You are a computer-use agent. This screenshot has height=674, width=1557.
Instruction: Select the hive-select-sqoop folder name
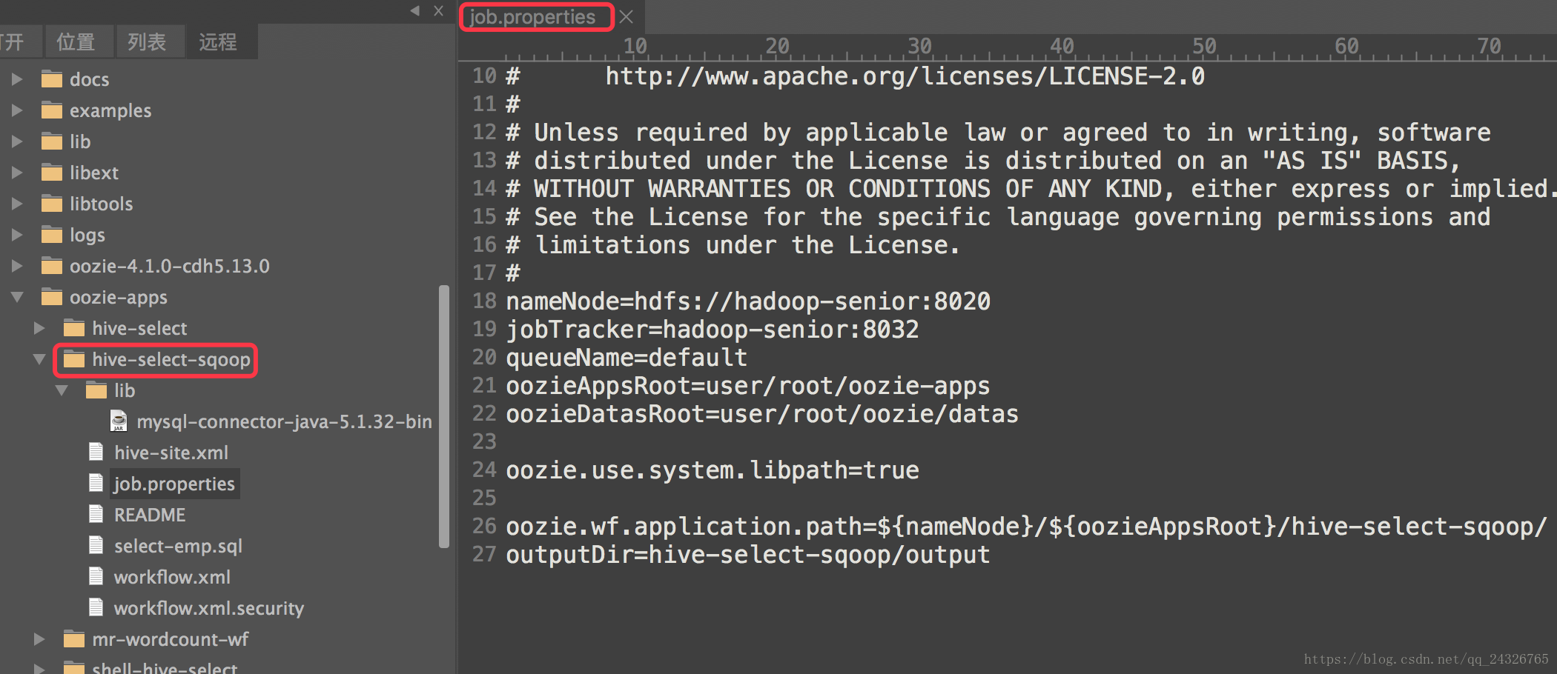coord(171,359)
